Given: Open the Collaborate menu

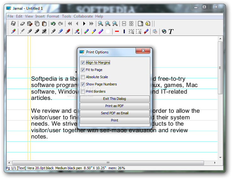Looking at the screenshot, I should coord(83,16).
